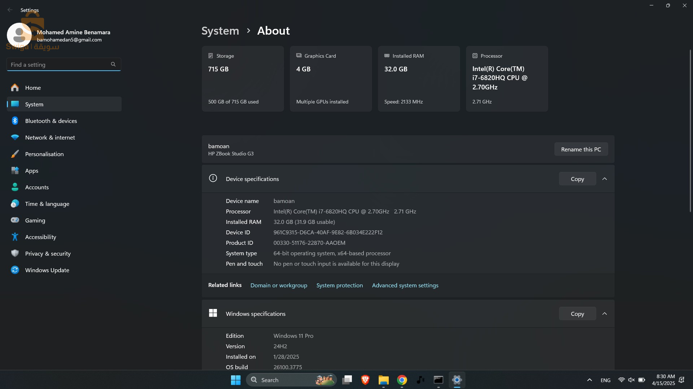Click the Installed RAM card
This screenshot has width=693, height=389.
click(x=419, y=79)
